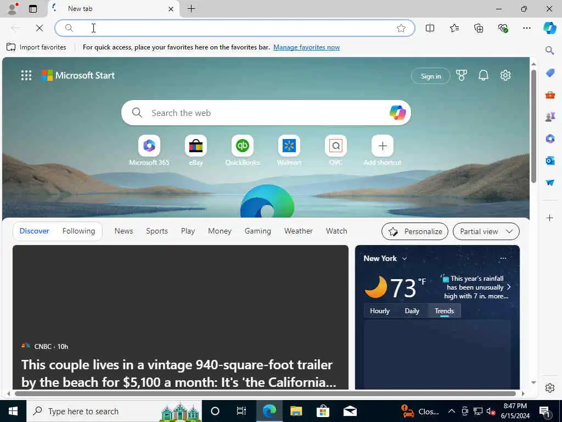
Task: Open sidebar Tools briefcase icon
Action: click(550, 95)
